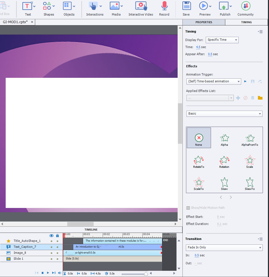
Task: Select the GI-MOD1.cptx document tab
Action: coord(15,22)
